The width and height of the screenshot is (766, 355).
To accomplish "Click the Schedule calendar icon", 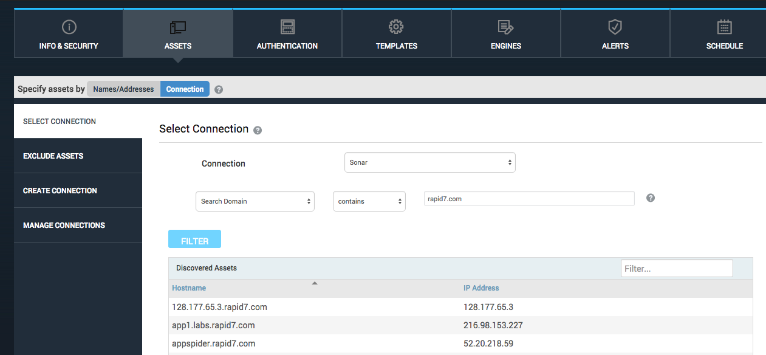I will click(x=724, y=27).
